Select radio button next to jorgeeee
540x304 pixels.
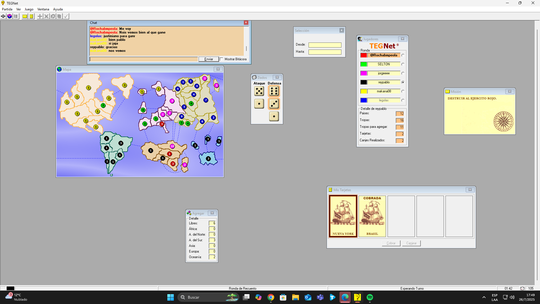pyautogui.click(x=403, y=73)
